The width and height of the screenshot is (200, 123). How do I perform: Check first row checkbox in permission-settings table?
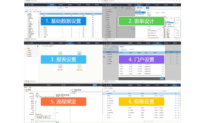pyautogui.click(x=105, y=96)
